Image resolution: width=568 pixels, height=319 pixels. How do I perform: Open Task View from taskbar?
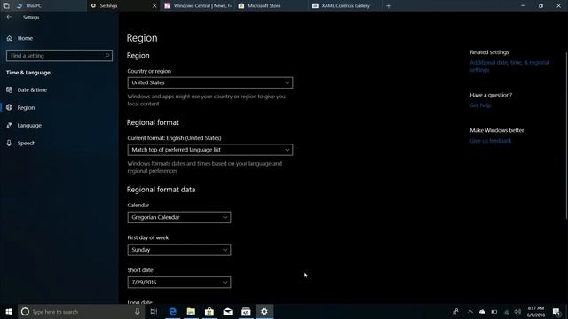pos(154,311)
